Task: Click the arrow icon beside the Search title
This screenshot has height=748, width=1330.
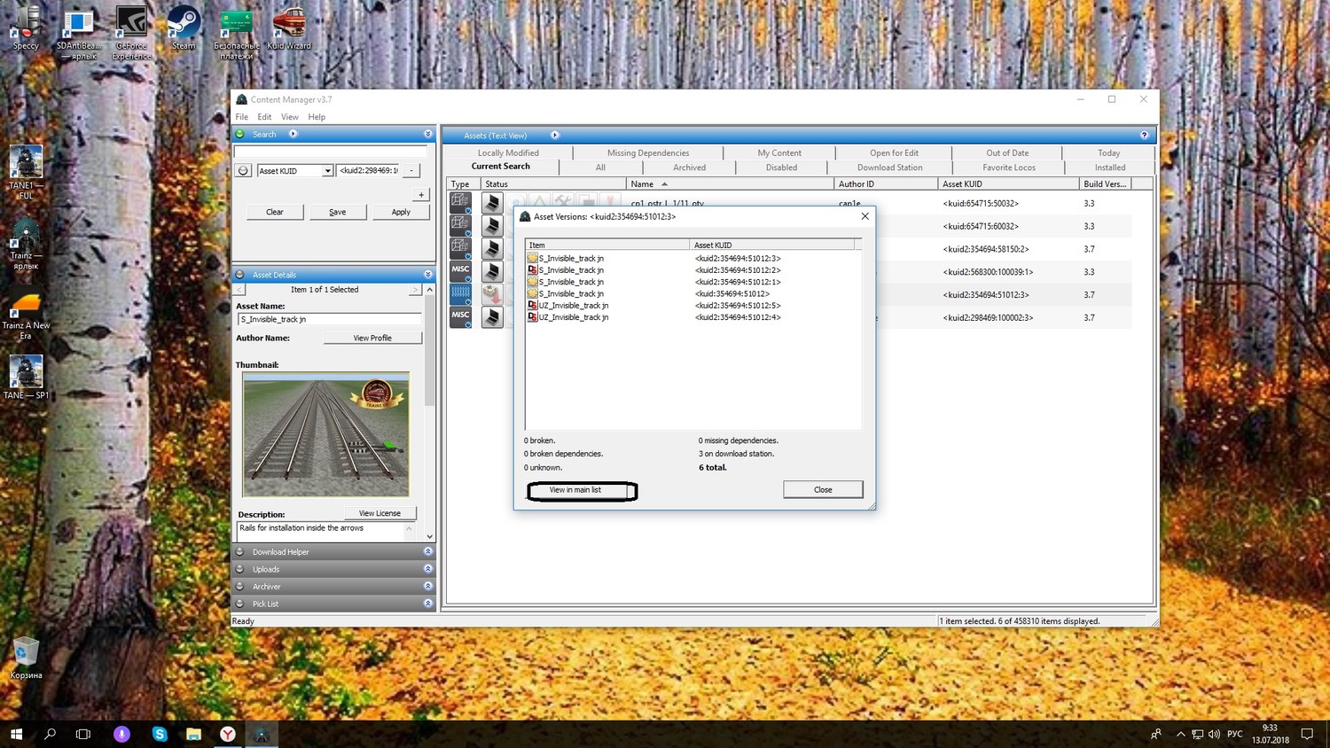Action: click(x=293, y=134)
